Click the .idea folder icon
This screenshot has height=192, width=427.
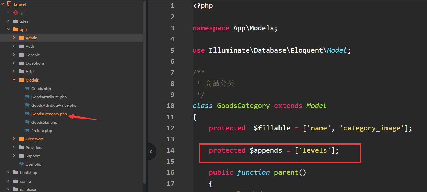pos(15,21)
